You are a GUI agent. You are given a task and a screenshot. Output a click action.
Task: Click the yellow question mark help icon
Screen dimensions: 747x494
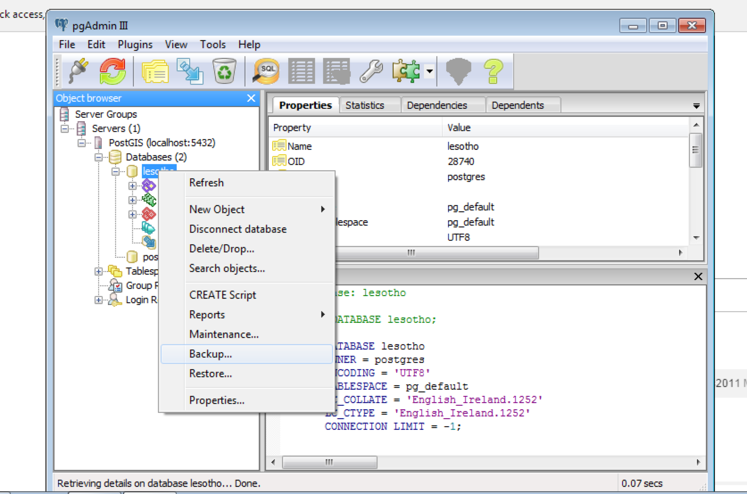tap(494, 71)
